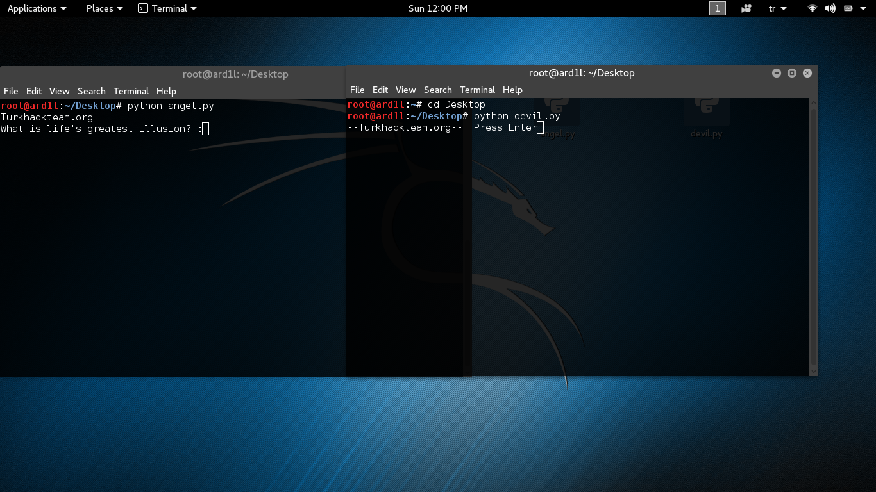Click the battery status icon
876x492 pixels.
coord(848,8)
